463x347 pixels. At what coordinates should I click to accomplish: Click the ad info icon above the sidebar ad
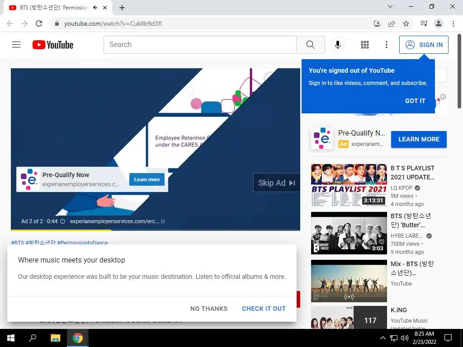[x=443, y=97]
